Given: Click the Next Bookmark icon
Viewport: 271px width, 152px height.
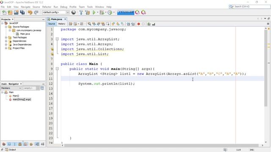Looking at the screenshot, I should [118, 24].
